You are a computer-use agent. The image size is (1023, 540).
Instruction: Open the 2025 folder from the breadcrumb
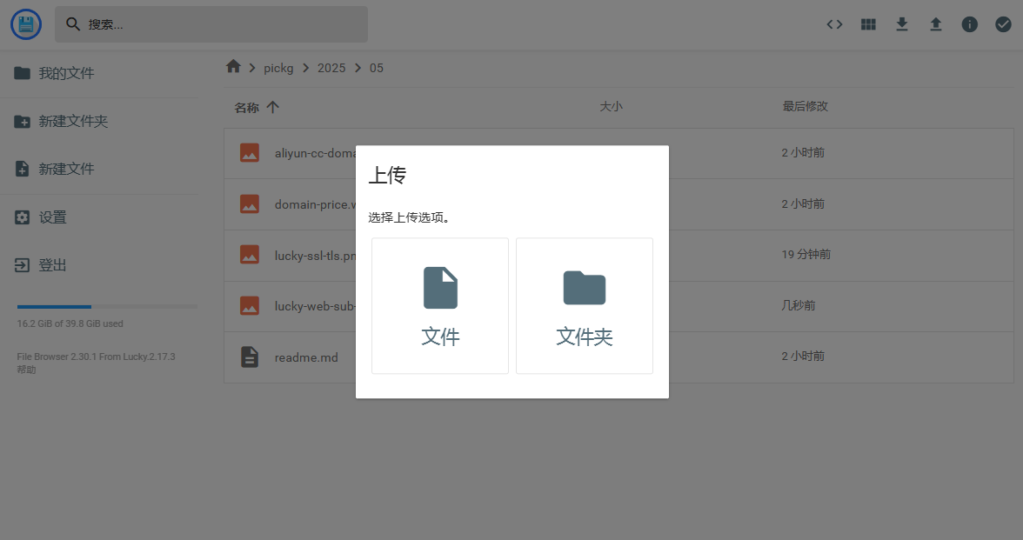331,67
